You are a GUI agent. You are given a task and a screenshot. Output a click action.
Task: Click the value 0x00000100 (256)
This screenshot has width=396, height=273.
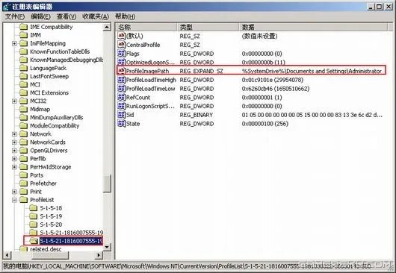265,124
